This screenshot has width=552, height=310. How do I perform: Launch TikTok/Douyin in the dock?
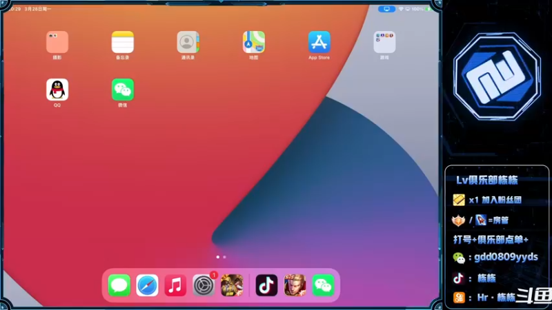[266, 285]
